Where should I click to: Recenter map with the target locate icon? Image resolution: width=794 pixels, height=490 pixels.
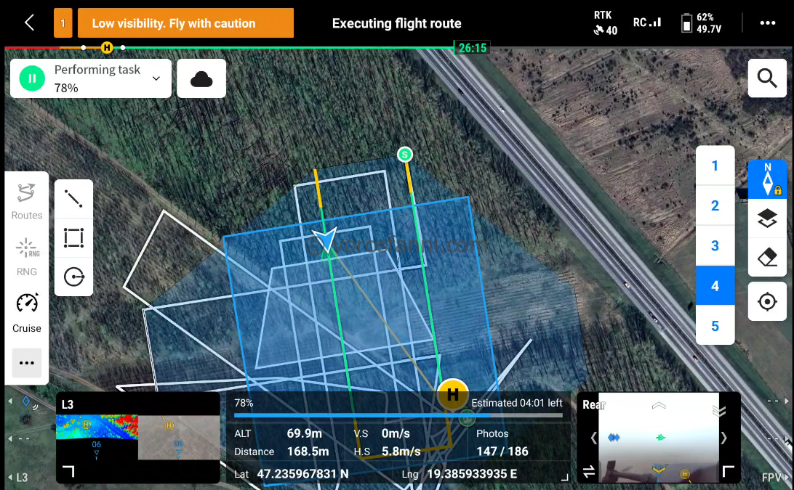(x=767, y=302)
